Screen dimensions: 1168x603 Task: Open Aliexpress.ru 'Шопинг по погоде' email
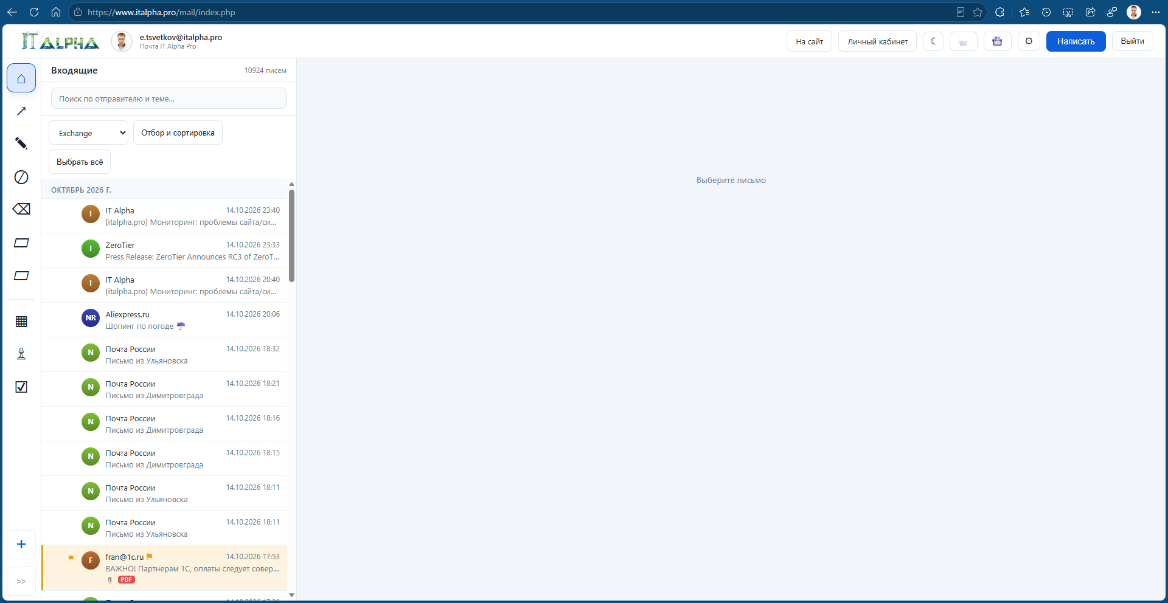point(164,320)
